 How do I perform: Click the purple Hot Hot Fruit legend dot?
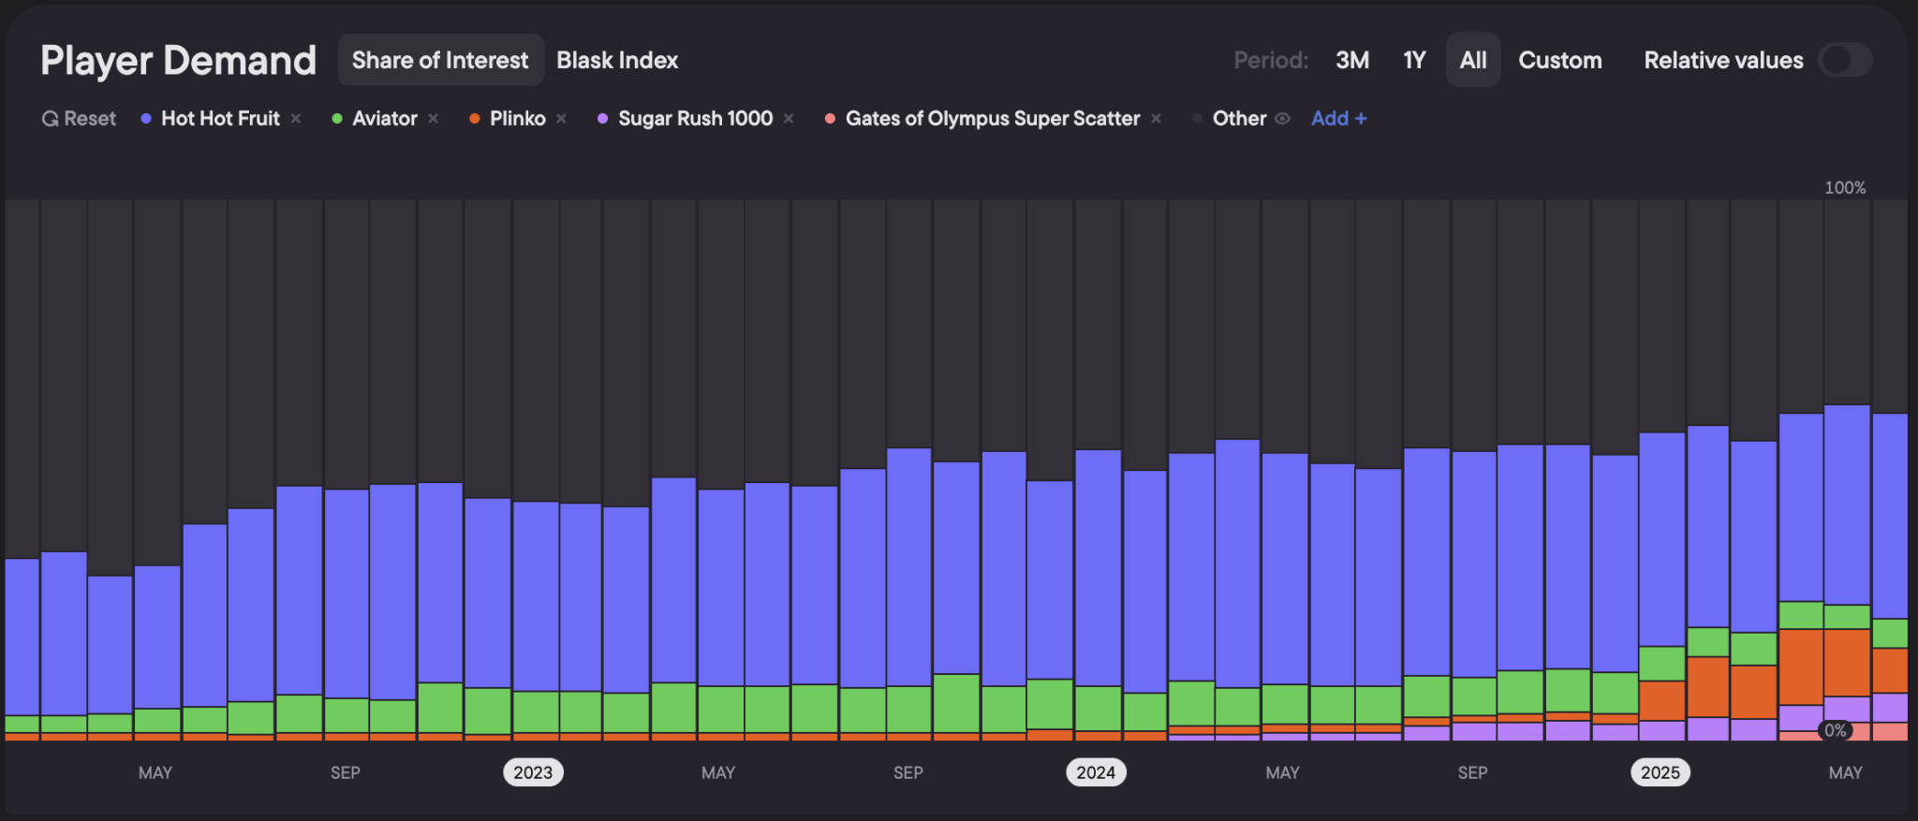point(146,119)
